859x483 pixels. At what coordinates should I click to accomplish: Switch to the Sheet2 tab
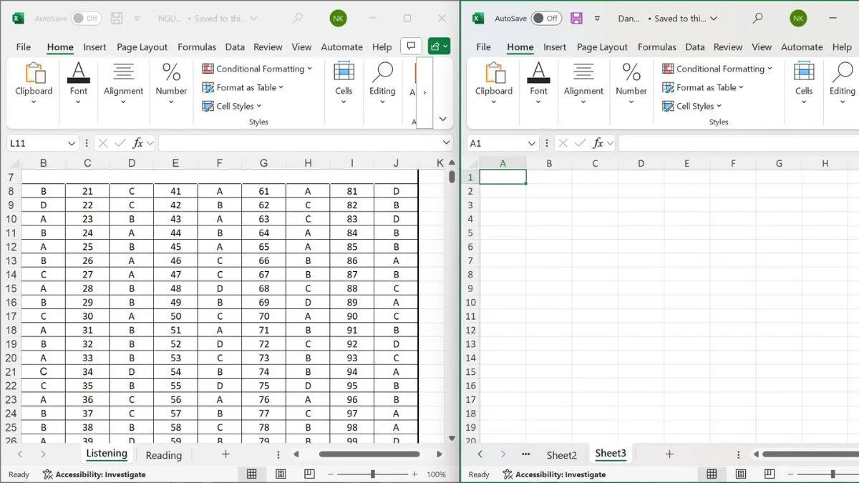tap(562, 455)
